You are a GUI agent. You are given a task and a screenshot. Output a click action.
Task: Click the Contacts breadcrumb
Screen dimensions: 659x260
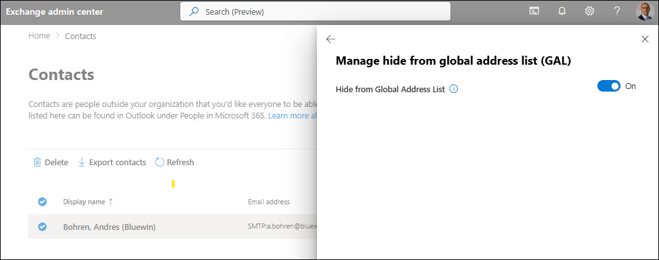pos(81,36)
